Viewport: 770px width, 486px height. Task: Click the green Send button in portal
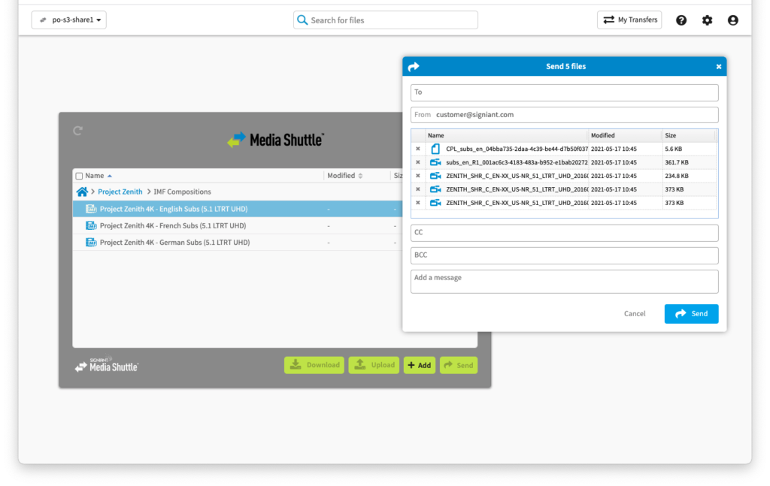(x=459, y=365)
